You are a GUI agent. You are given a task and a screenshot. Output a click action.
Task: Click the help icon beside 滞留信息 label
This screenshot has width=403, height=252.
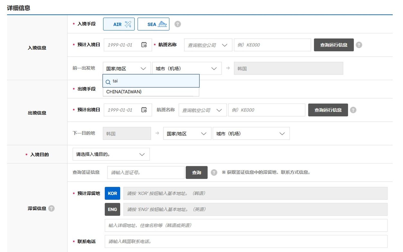[x=51, y=208]
